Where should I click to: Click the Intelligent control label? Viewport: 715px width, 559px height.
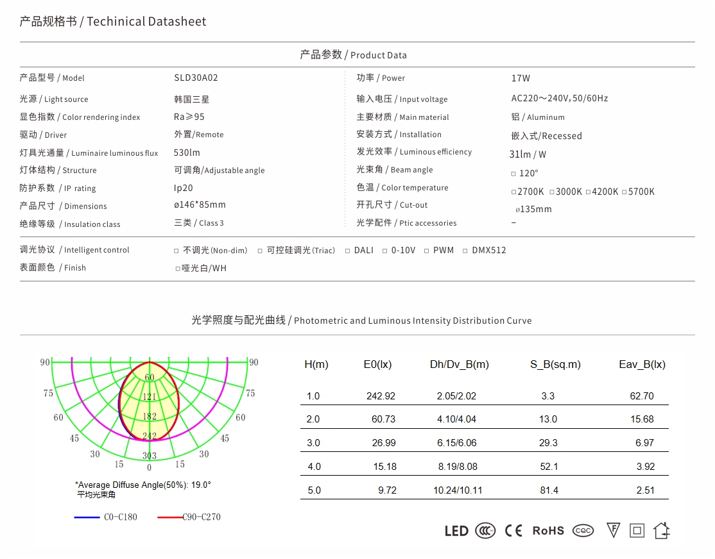74,249
